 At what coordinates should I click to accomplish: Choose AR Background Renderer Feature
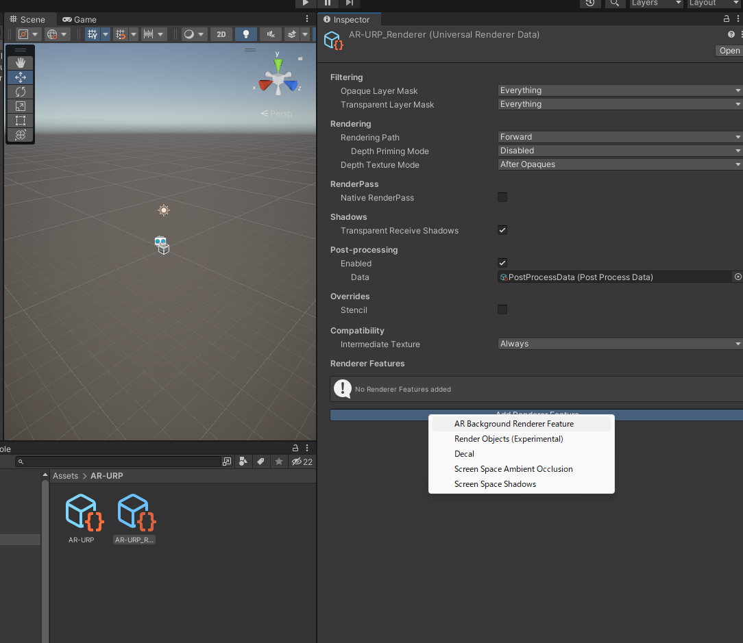[x=521, y=424]
